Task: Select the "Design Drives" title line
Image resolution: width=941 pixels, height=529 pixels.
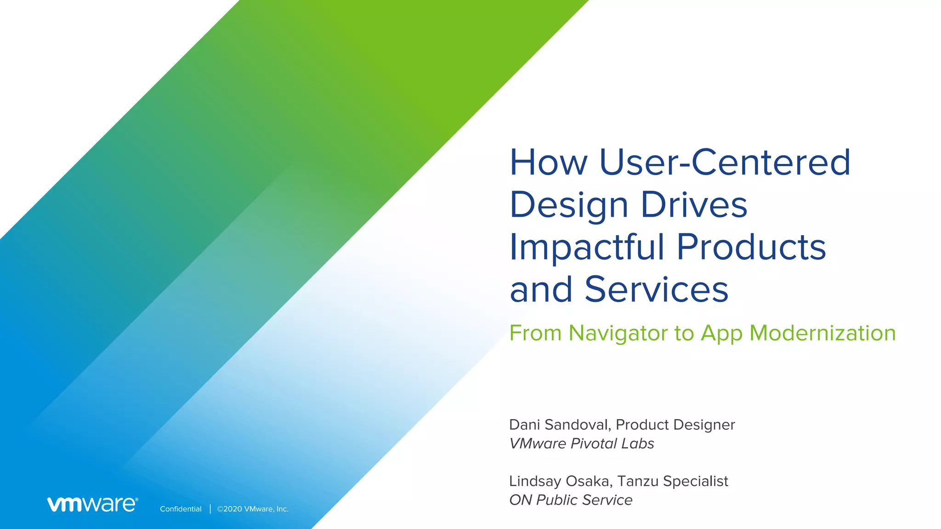Action: (628, 205)
